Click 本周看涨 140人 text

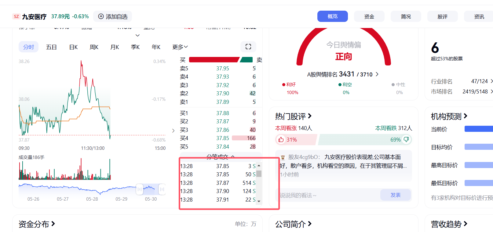[x=294, y=128]
